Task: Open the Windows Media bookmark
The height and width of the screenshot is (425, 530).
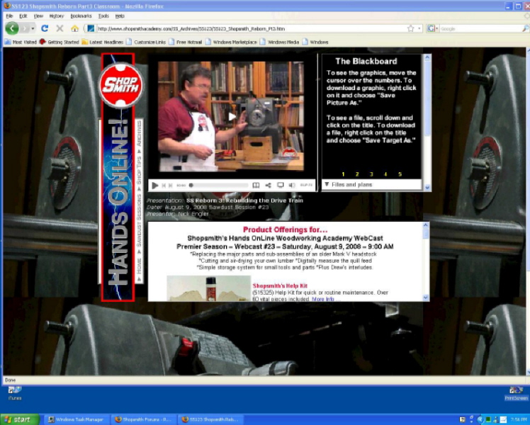Action: (x=280, y=42)
